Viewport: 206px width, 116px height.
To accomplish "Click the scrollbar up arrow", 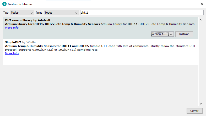I will click(x=201, y=20).
